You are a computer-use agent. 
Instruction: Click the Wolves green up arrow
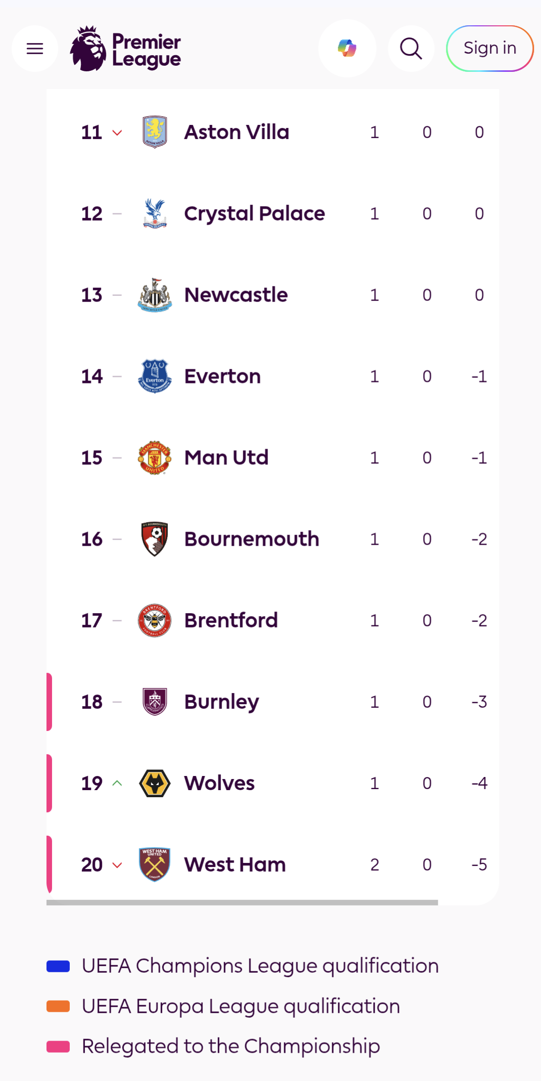pyautogui.click(x=117, y=783)
